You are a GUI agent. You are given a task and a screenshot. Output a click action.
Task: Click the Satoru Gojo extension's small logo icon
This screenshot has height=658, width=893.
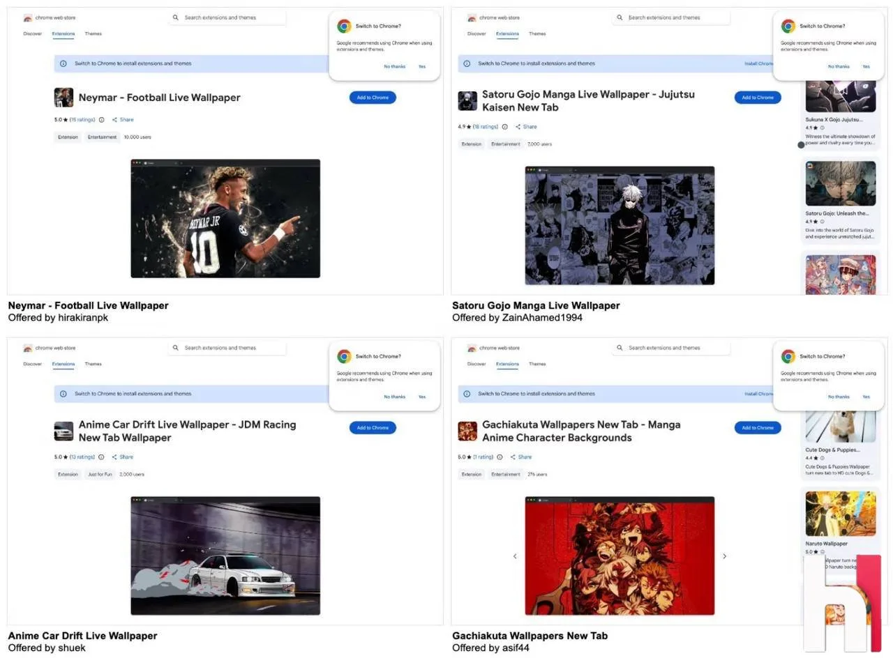(467, 101)
